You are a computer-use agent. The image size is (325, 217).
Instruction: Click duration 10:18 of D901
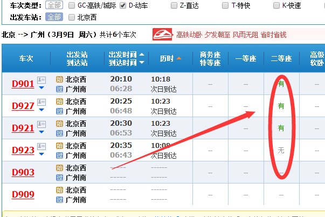161,79
